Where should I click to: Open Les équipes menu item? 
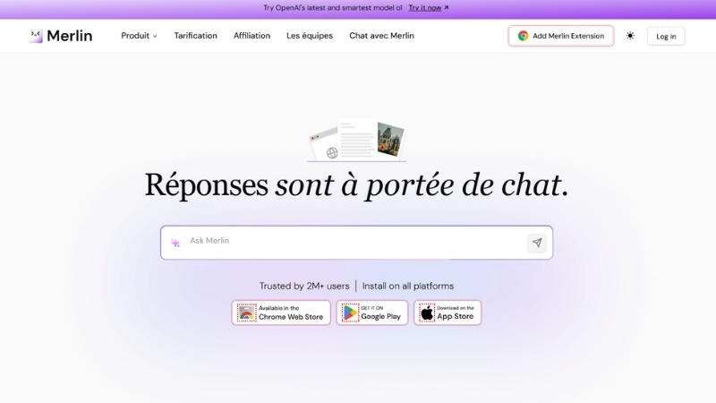pyautogui.click(x=310, y=36)
